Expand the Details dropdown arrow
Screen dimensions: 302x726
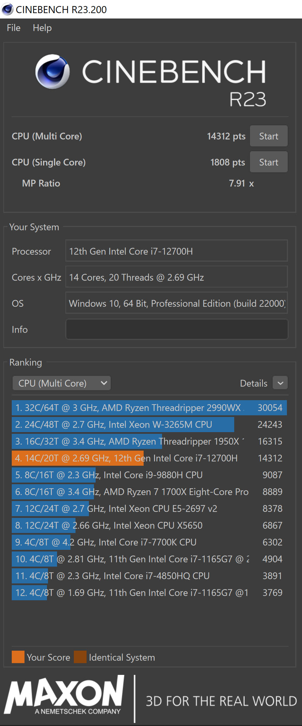coord(280,383)
